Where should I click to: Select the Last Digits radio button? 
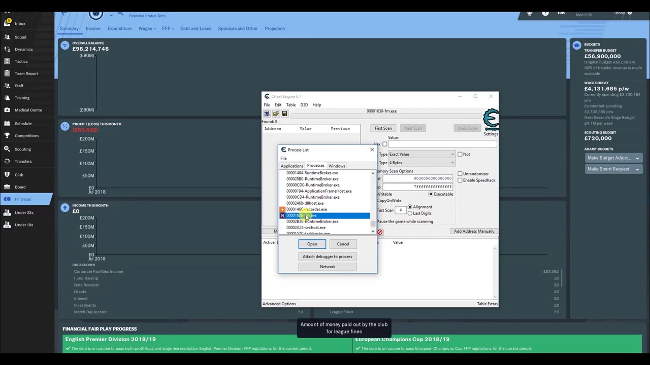click(410, 213)
